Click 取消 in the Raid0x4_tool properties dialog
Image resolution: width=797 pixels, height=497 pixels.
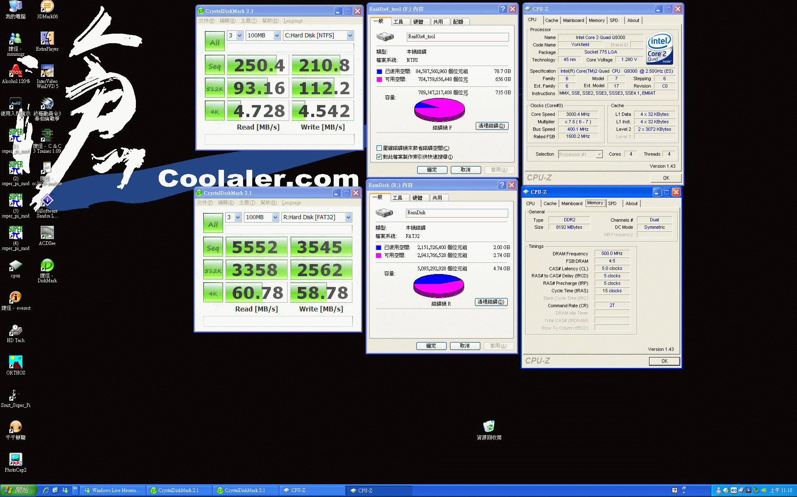pyautogui.click(x=466, y=170)
